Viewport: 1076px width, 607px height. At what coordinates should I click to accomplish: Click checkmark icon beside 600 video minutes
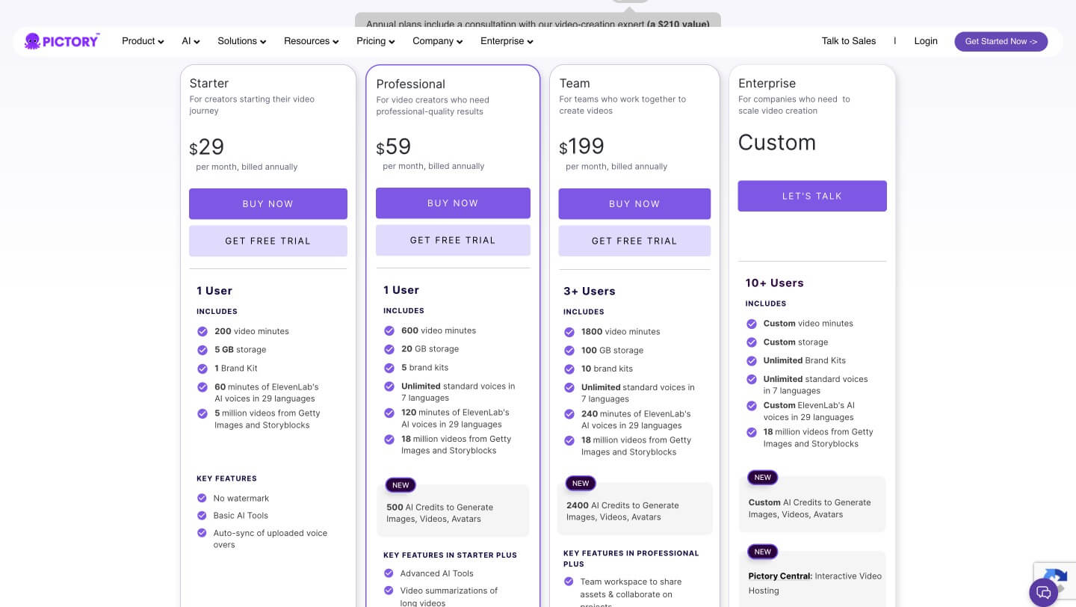pos(389,330)
